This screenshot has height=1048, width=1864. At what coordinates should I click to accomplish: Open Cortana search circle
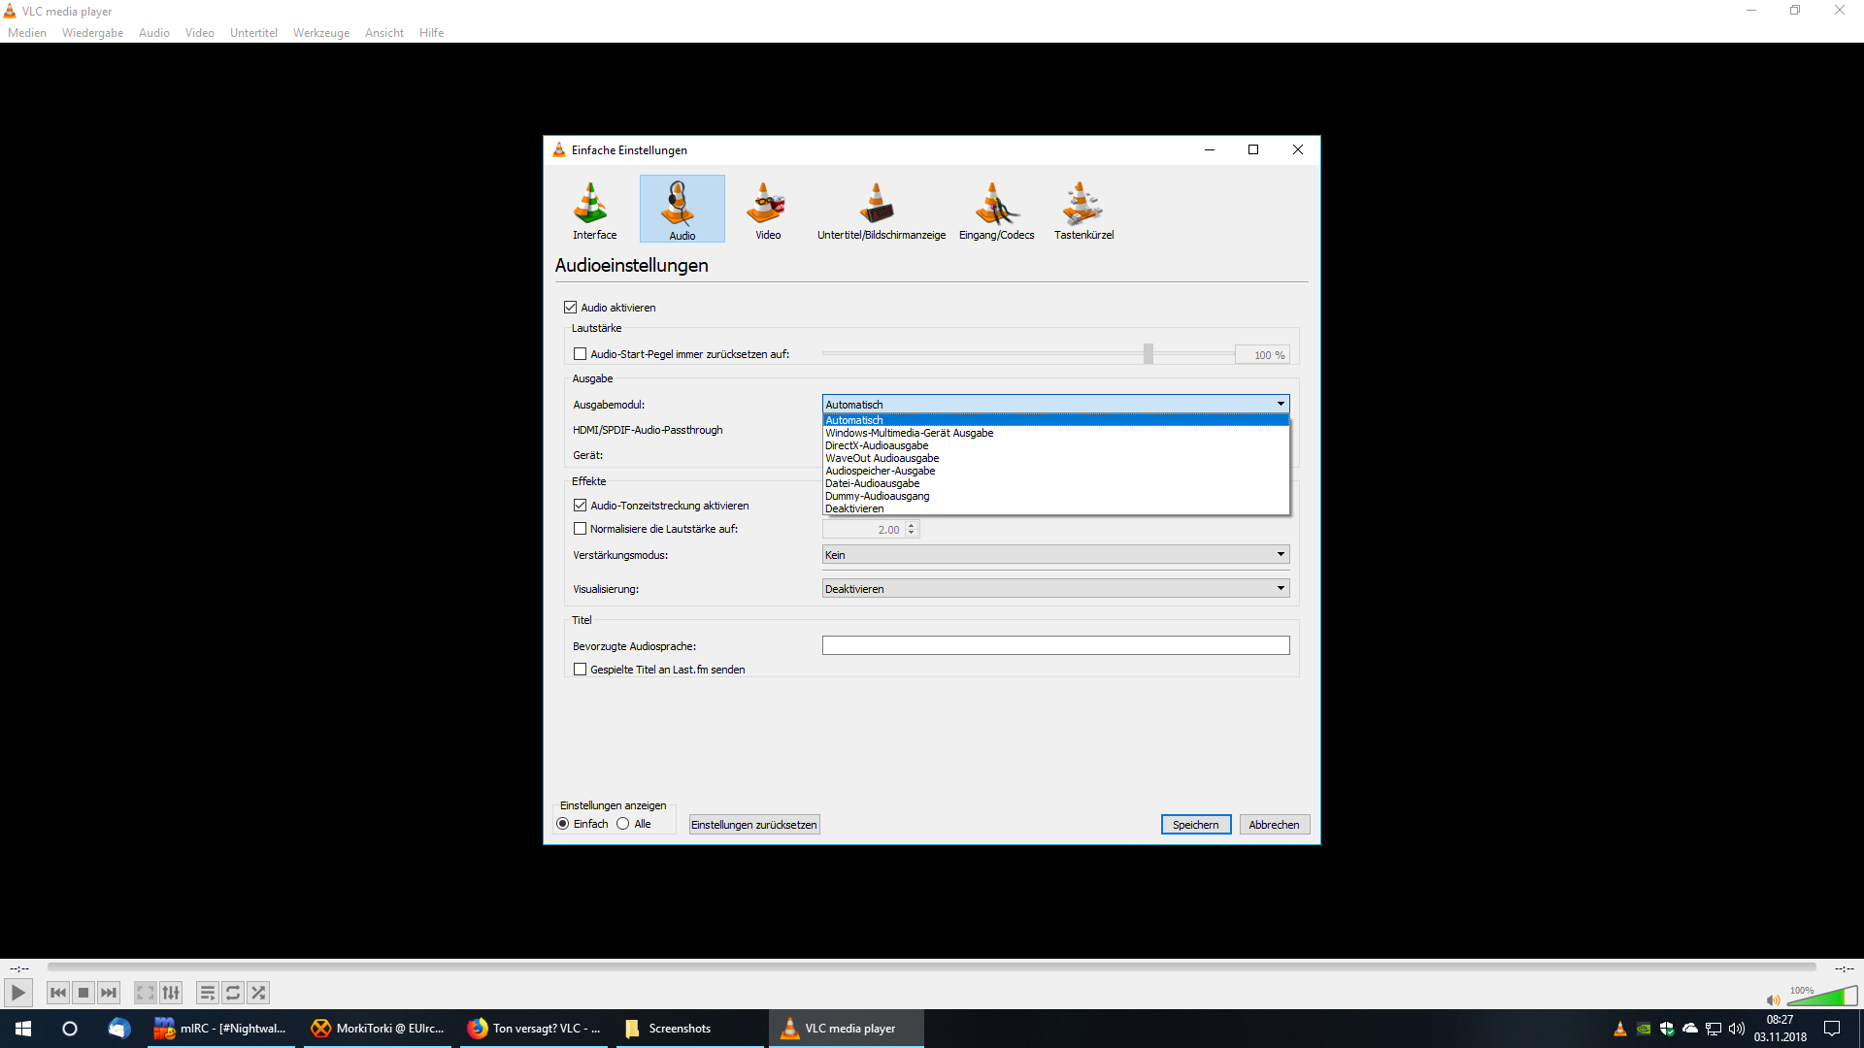coord(70,1029)
